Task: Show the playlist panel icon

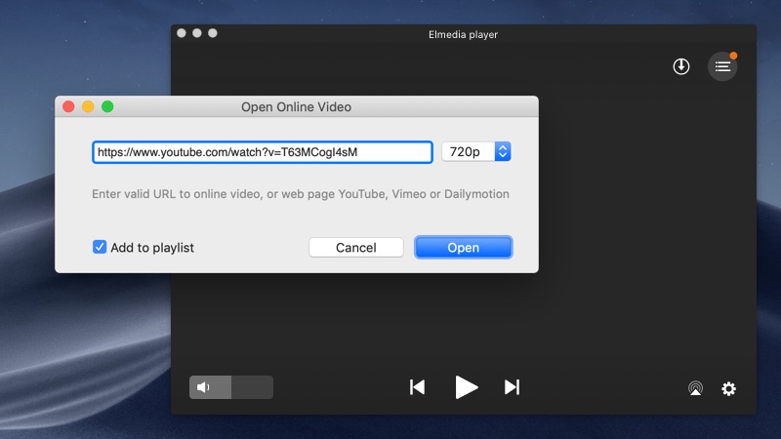Action: click(x=722, y=66)
